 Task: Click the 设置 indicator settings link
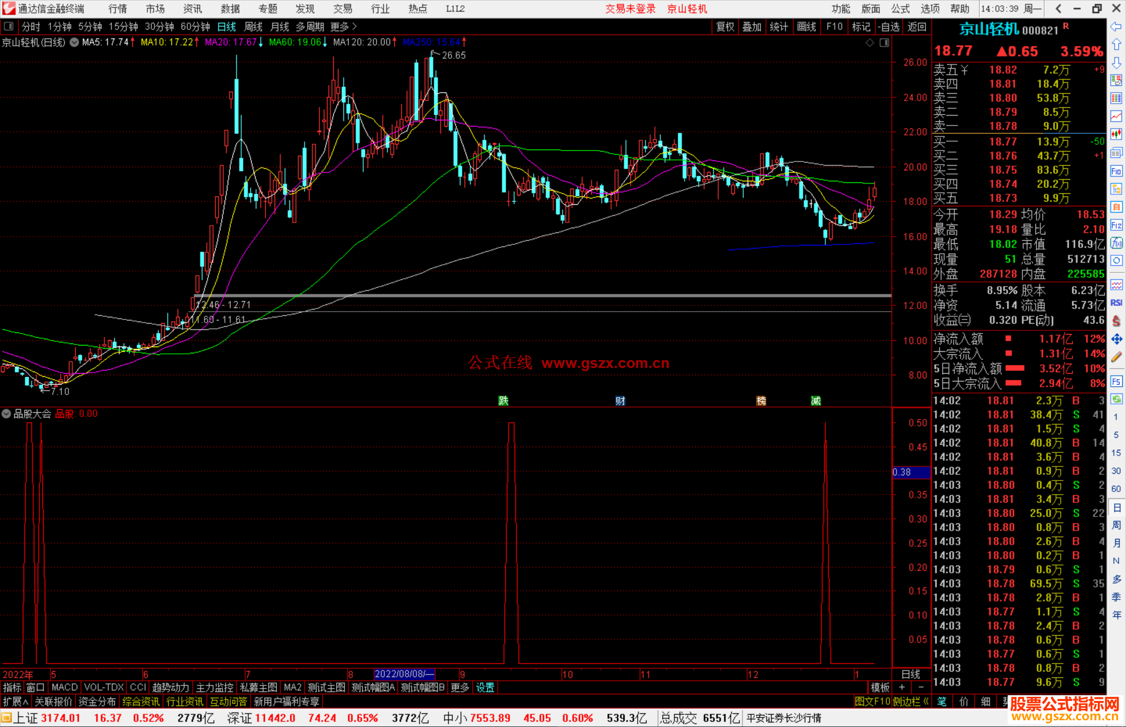(x=485, y=687)
